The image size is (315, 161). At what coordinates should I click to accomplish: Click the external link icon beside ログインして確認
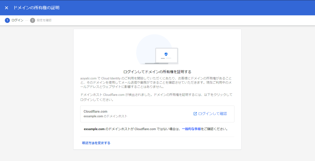pyautogui.click(x=195, y=114)
